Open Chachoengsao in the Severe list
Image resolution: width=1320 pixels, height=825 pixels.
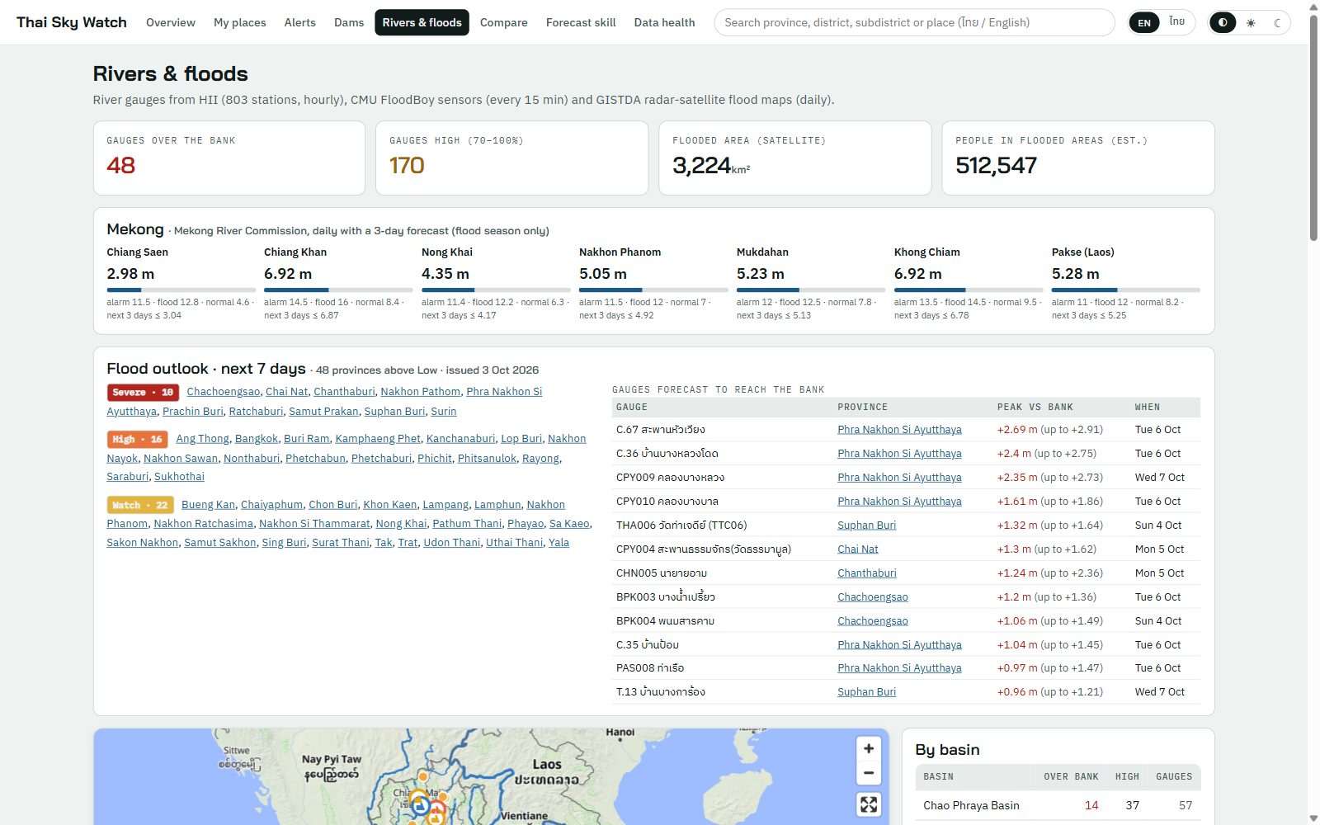coord(224,392)
